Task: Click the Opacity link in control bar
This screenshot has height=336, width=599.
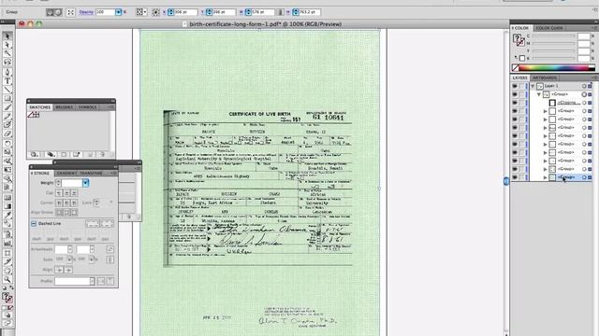Action: [86, 12]
